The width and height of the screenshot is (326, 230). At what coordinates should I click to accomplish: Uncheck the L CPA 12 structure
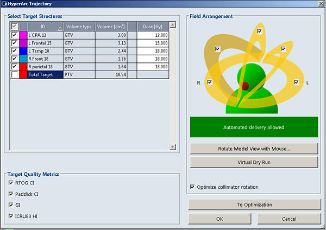coord(14,35)
